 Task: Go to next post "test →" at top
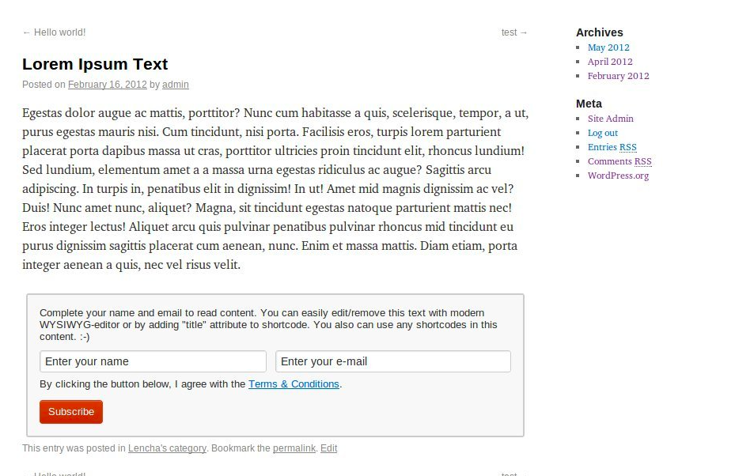point(514,32)
